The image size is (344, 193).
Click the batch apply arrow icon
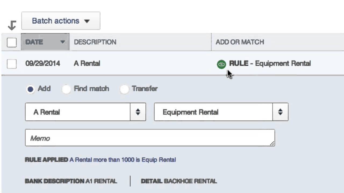tap(12, 25)
